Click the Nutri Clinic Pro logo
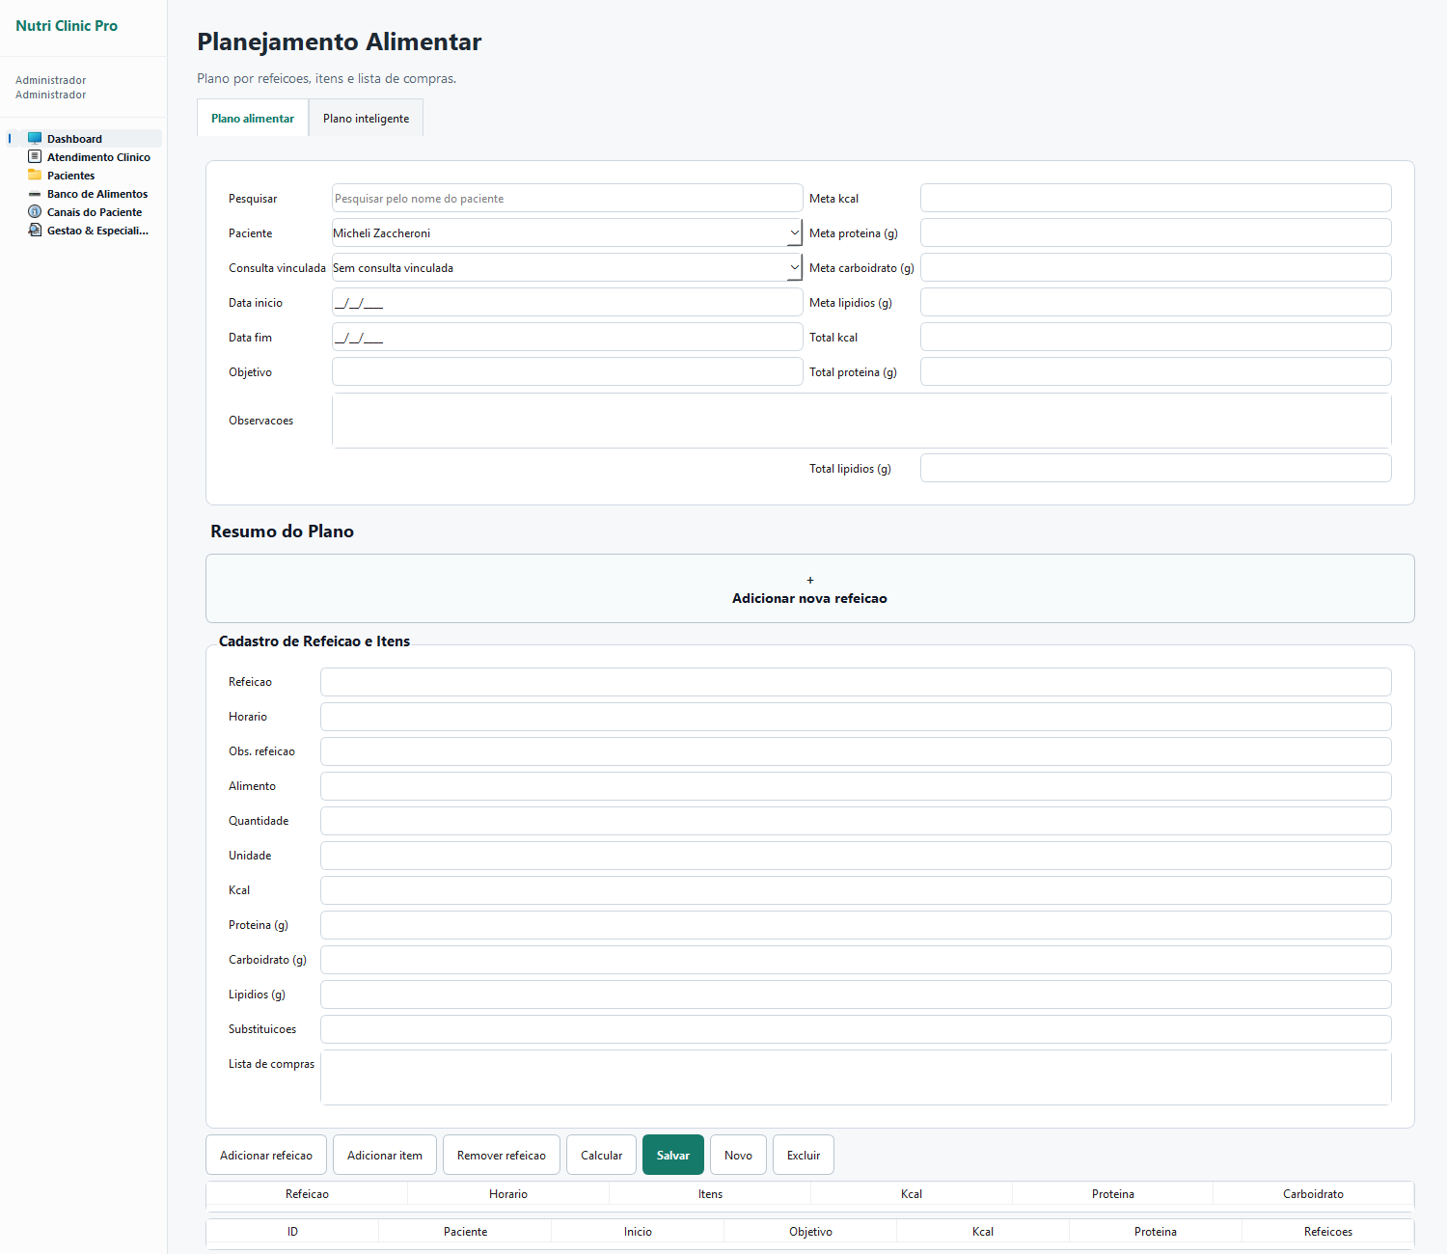The height and width of the screenshot is (1254, 1447). 67,26
